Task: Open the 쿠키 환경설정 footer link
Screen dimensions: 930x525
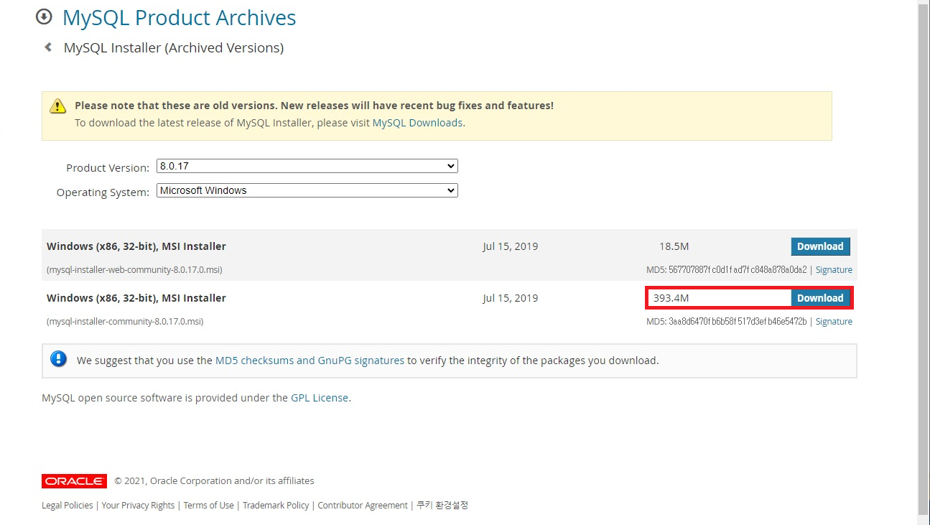Action: (442, 506)
